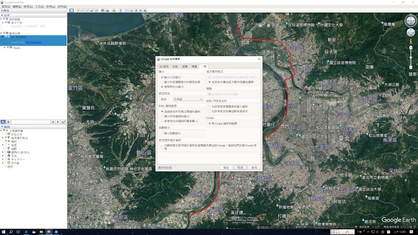Toggle 顯示啟動提示 checkbox under 啟動提示
Viewport: 418px width, 235px height.
162,133
